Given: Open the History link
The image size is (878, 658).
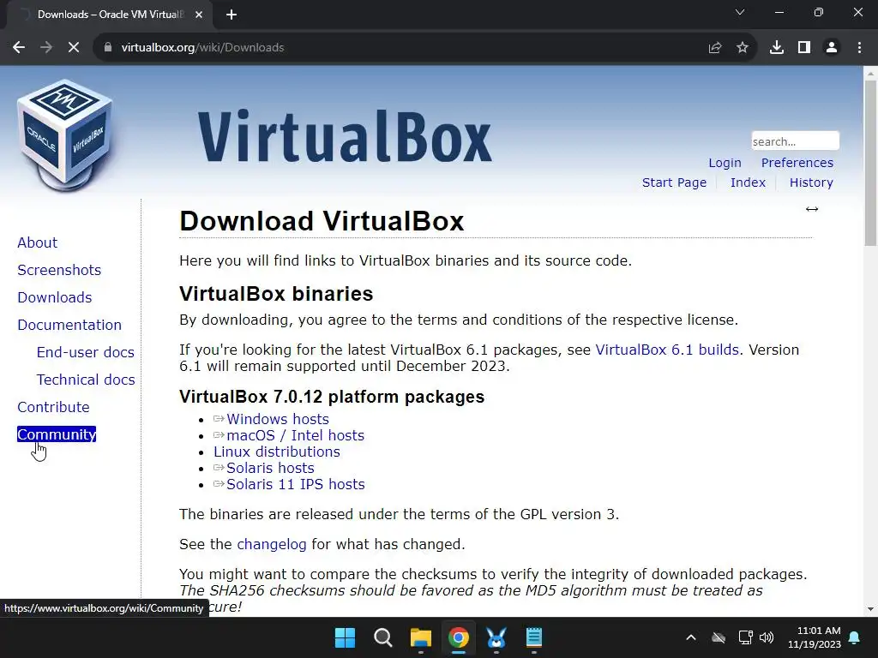Looking at the screenshot, I should click(811, 182).
